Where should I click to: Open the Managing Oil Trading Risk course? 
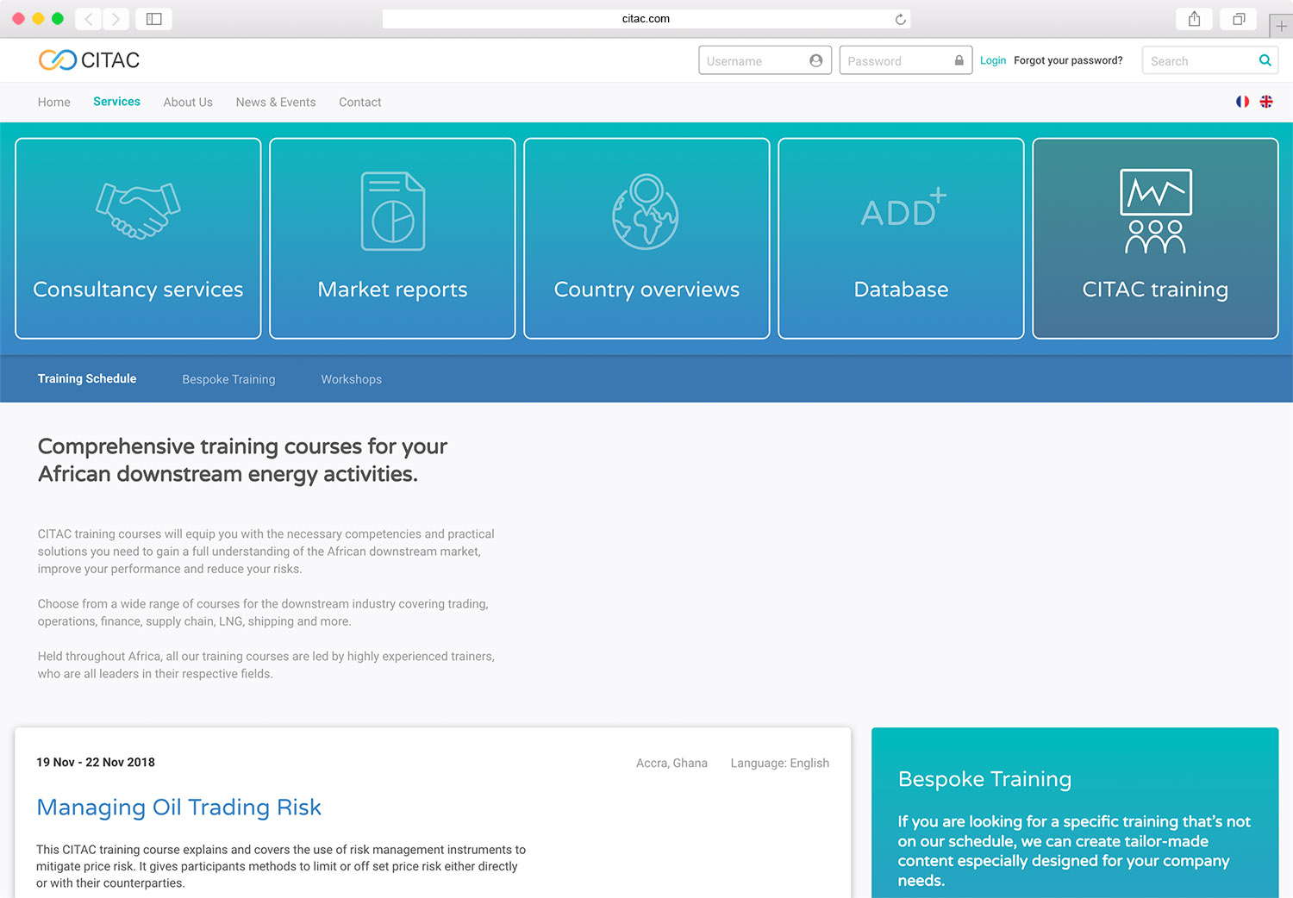178,808
